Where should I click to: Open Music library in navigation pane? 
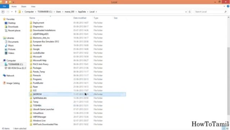pyautogui.click(x=11, y=45)
